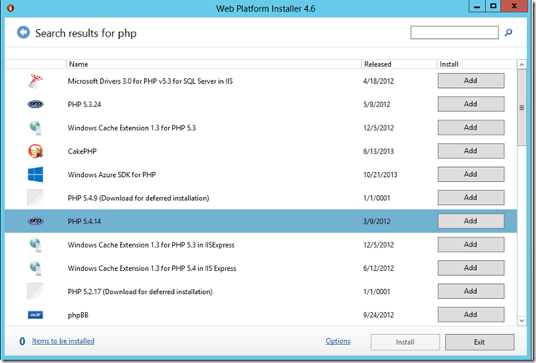Add Cache Extension for PHP 5.4 in IIS Express

(x=471, y=267)
